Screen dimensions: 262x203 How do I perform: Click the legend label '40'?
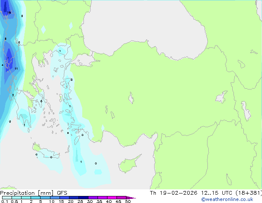(109, 201)
